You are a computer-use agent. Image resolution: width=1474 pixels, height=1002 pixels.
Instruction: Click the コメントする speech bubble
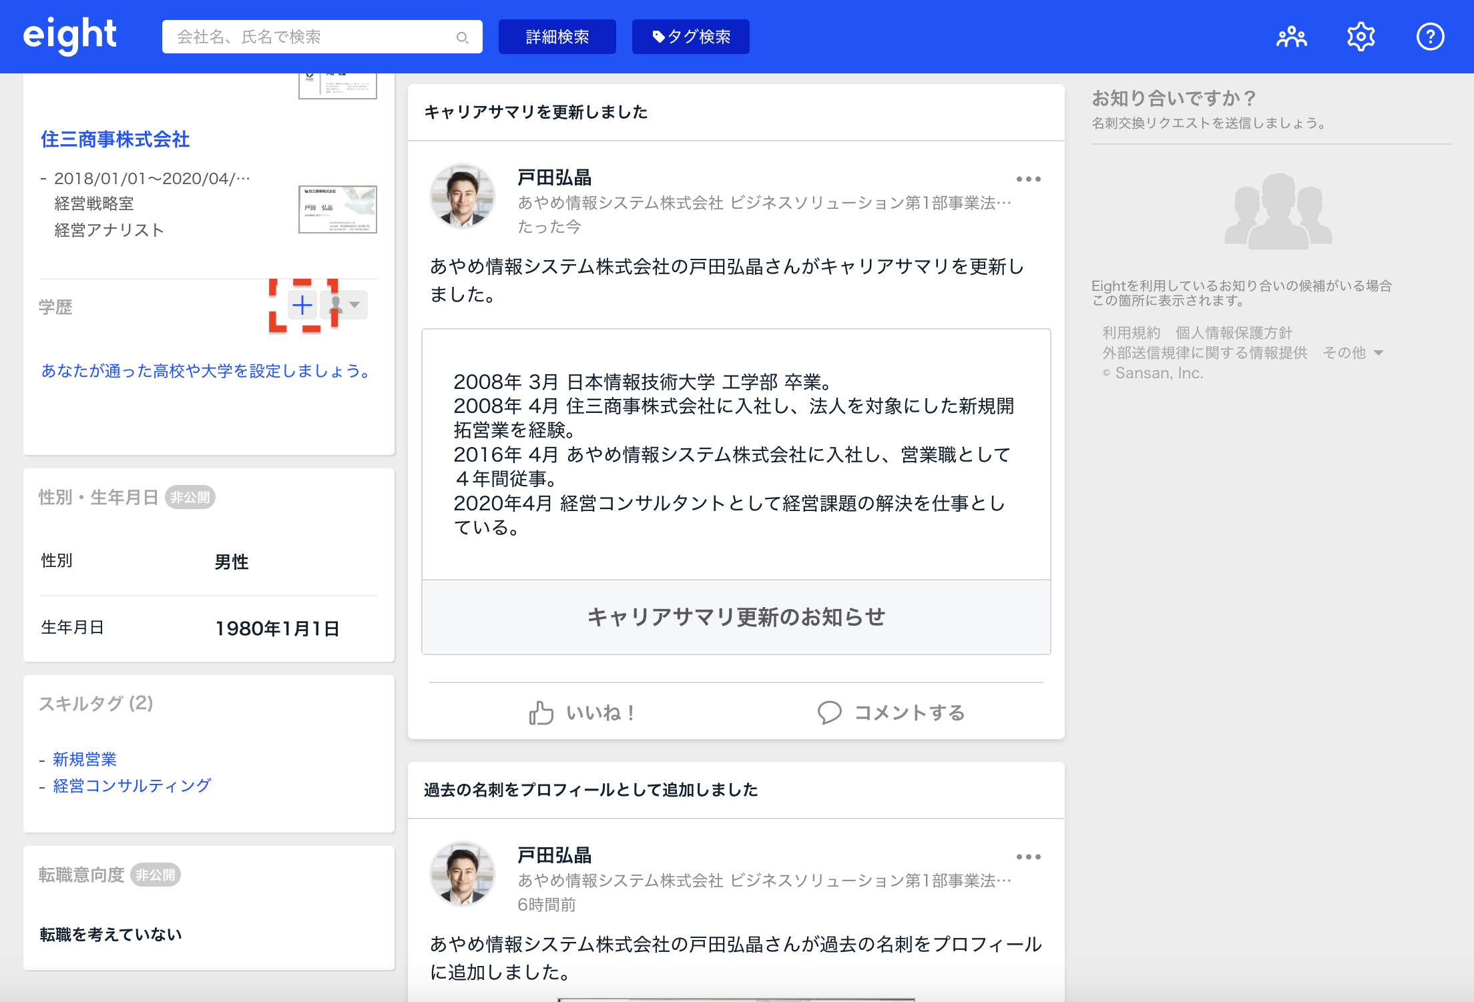[x=830, y=712]
